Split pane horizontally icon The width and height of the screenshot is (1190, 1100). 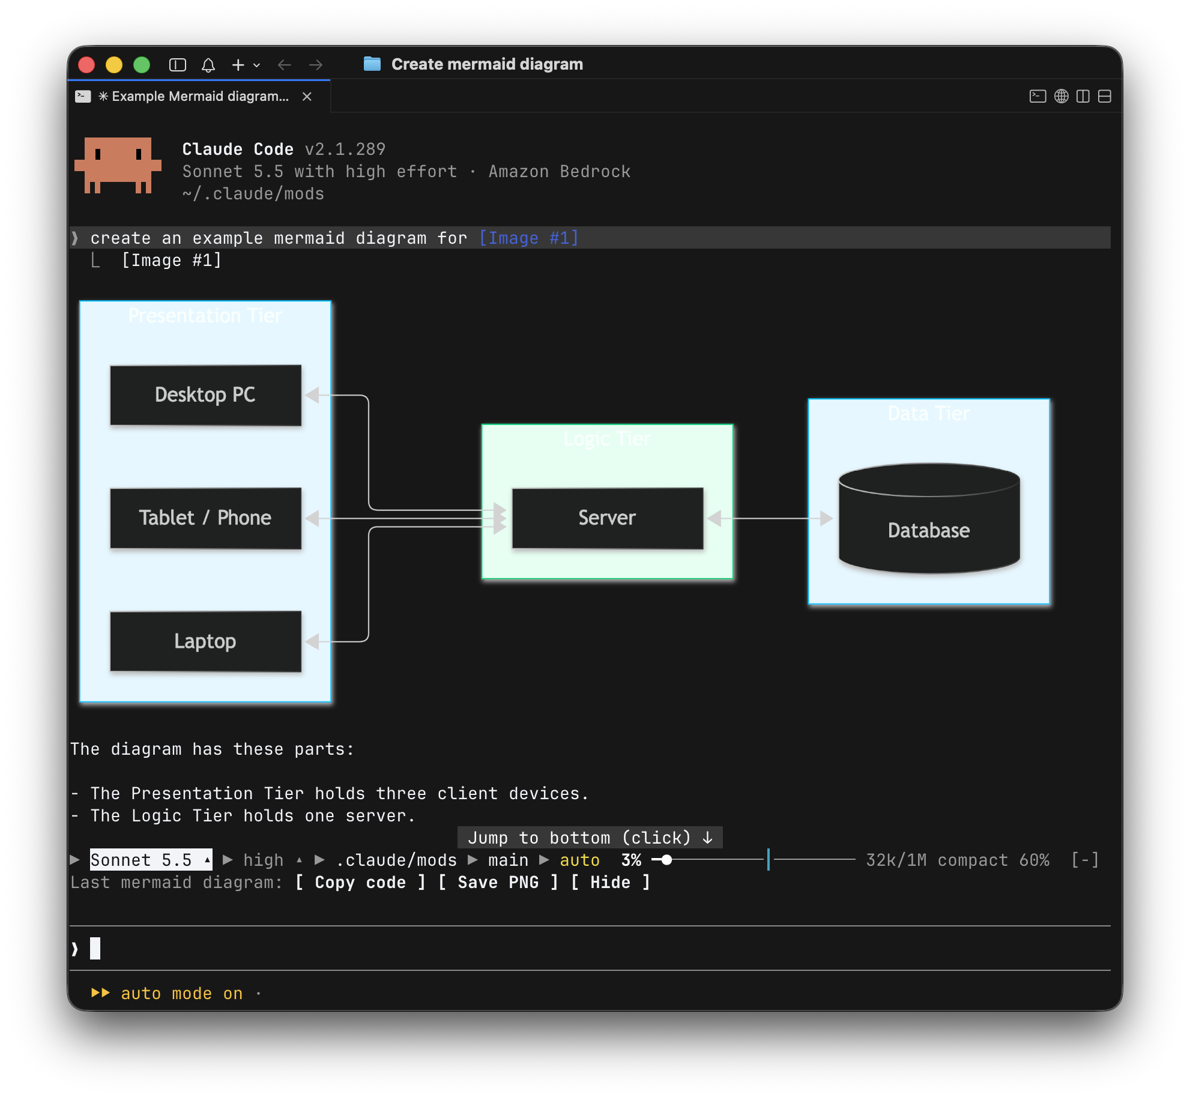(1105, 96)
